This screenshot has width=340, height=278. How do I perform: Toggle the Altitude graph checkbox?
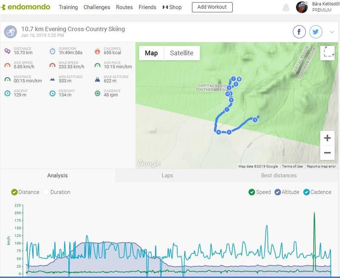point(278,192)
